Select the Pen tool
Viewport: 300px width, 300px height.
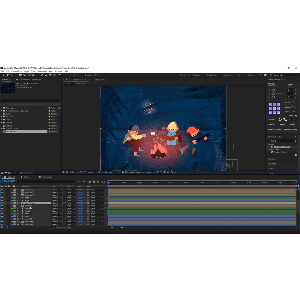(33, 75)
